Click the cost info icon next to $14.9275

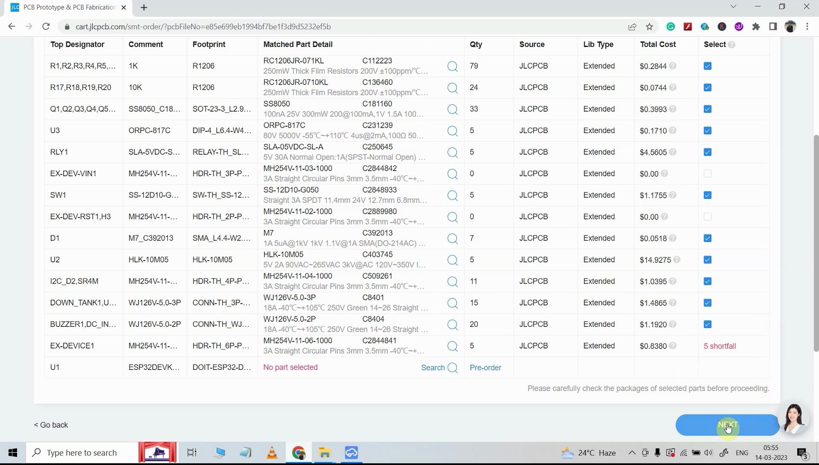pos(677,259)
